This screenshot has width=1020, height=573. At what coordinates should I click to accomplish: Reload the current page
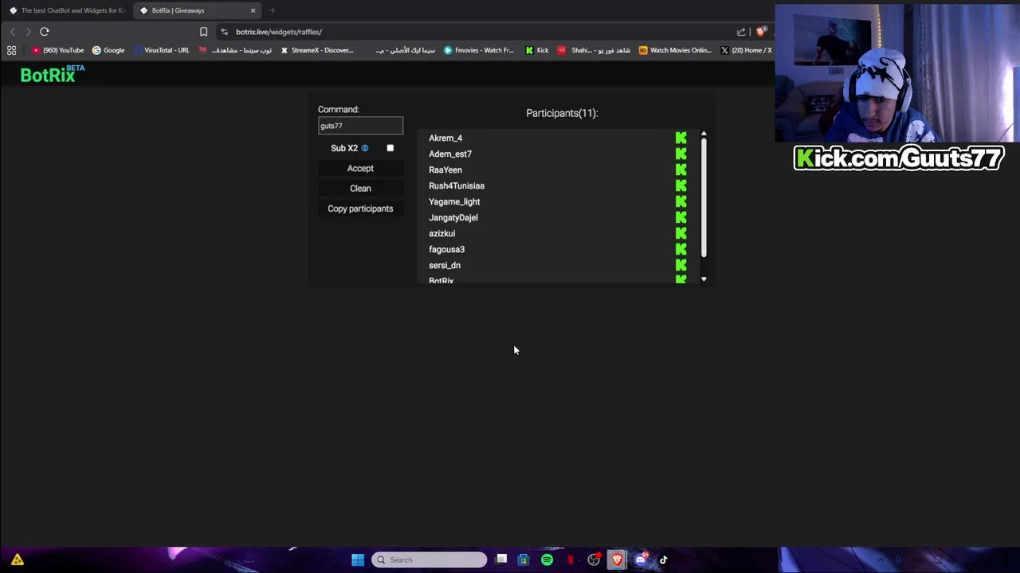click(45, 32)
